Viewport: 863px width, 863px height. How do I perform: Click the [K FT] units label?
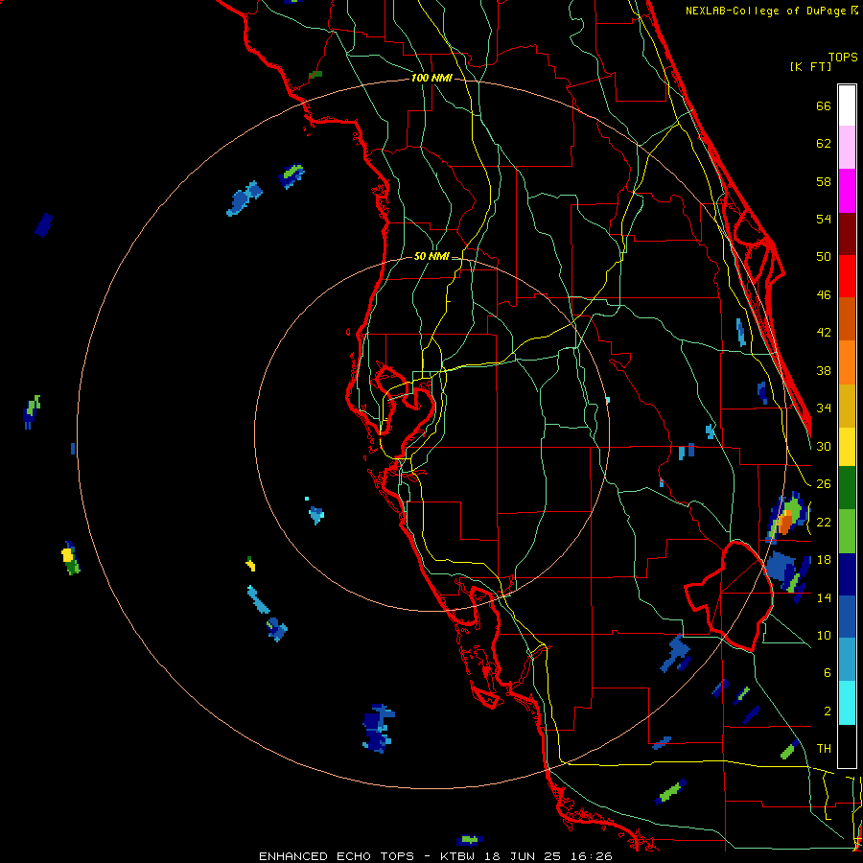point(810,66)
